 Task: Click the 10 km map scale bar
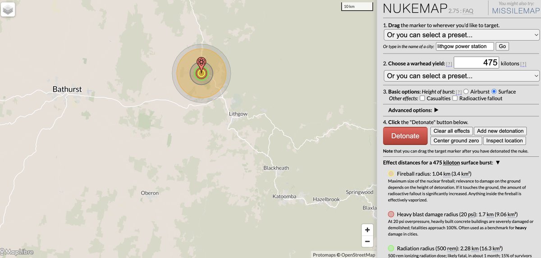357,6
